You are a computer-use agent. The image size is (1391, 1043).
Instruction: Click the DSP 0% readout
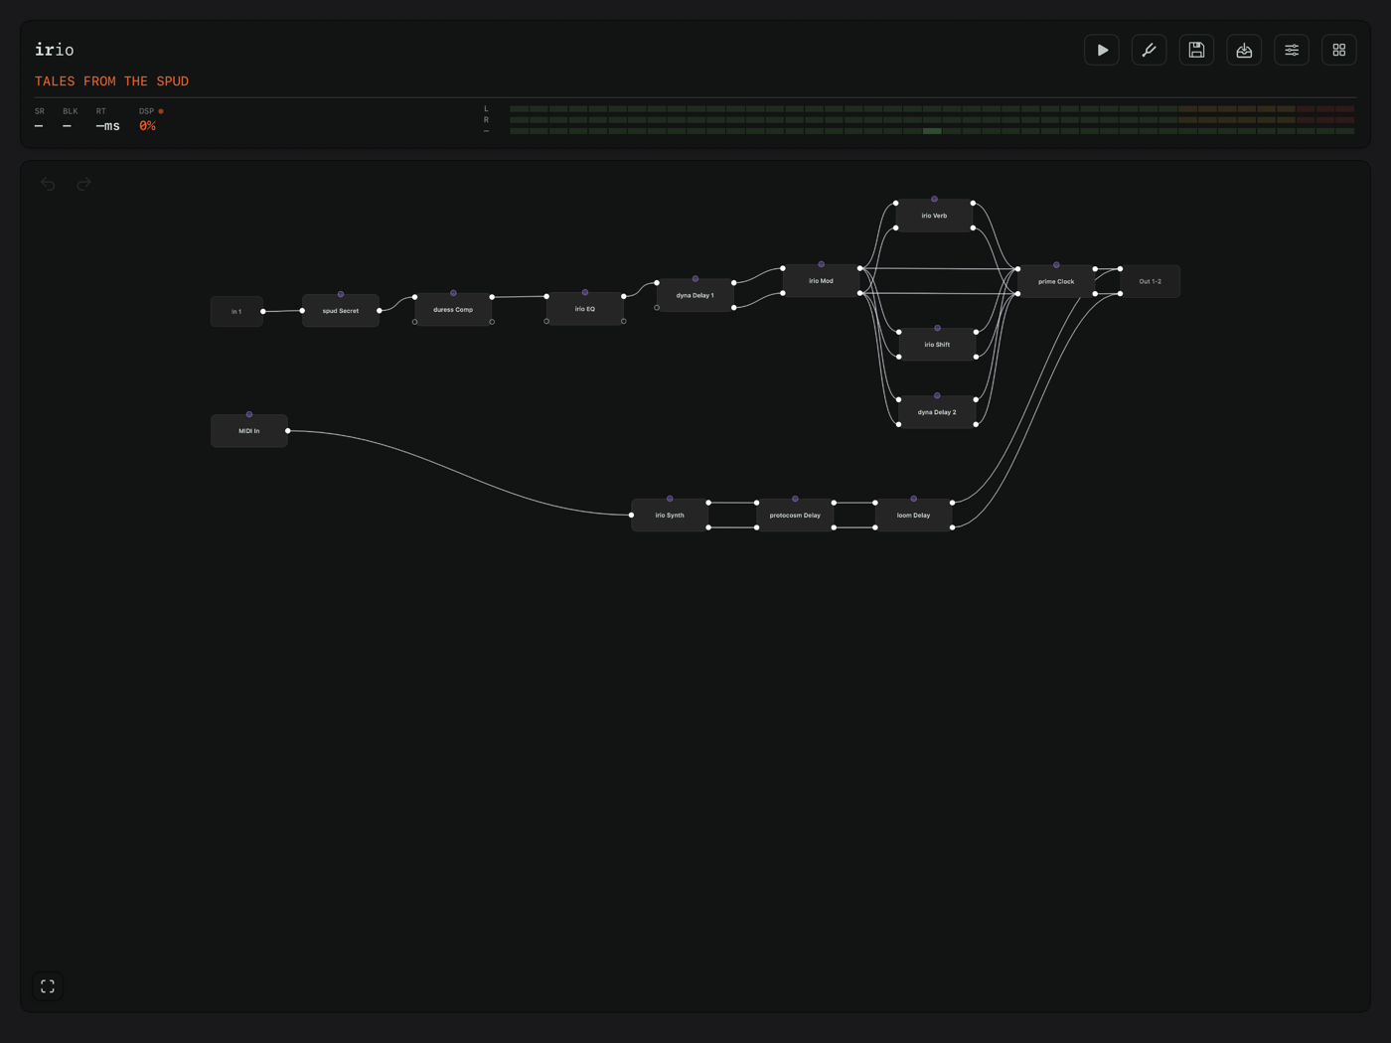pos(147,126)
